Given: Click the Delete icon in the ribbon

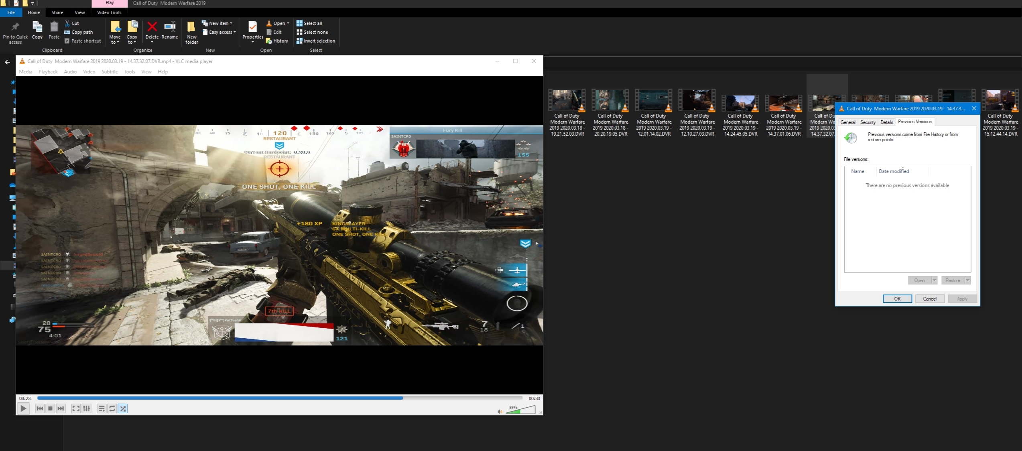Looking at the screenshot, I should click(152, 27).
